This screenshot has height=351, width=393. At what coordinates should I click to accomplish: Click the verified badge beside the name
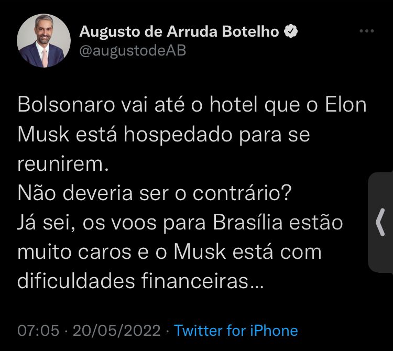291,31
